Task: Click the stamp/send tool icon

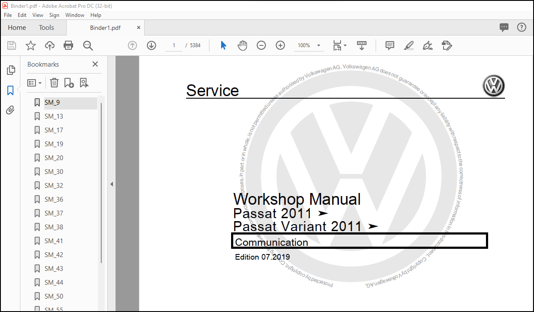Action: point(447,45)
